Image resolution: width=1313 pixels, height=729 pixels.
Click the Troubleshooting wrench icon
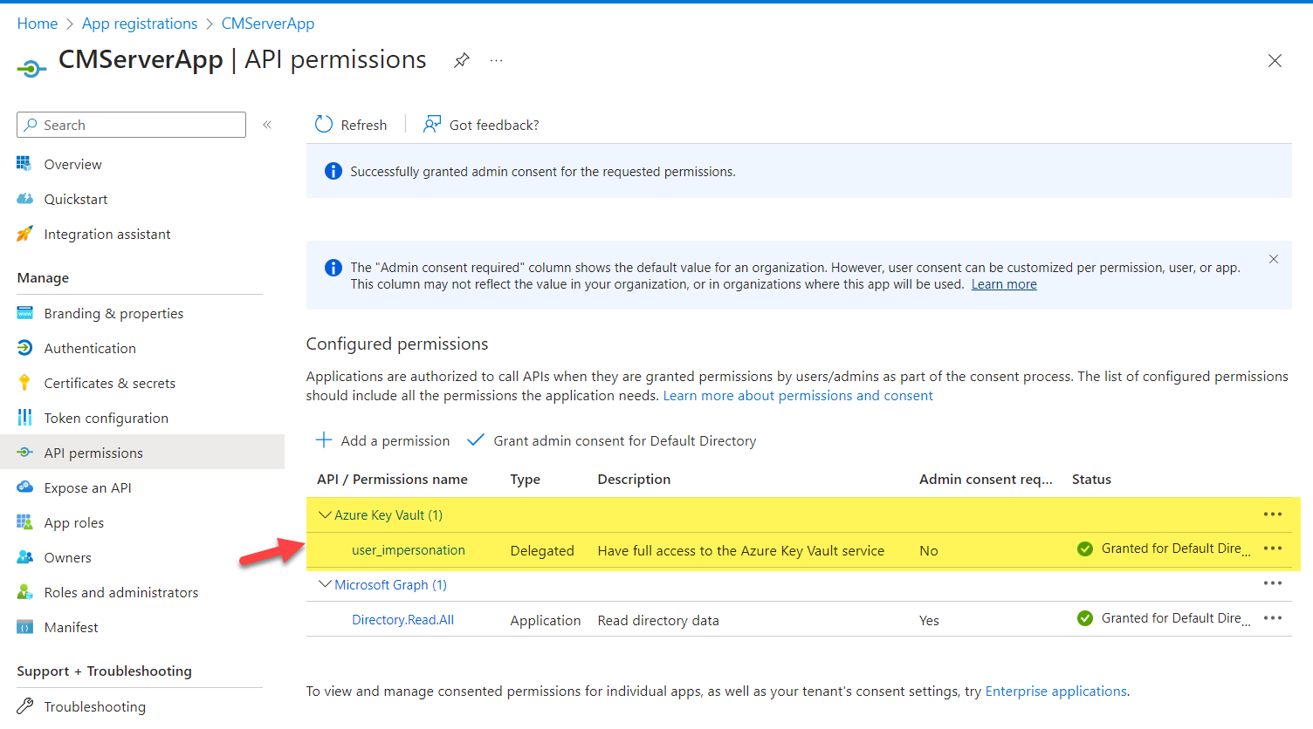pyautogui.click(x=24, y=705)
